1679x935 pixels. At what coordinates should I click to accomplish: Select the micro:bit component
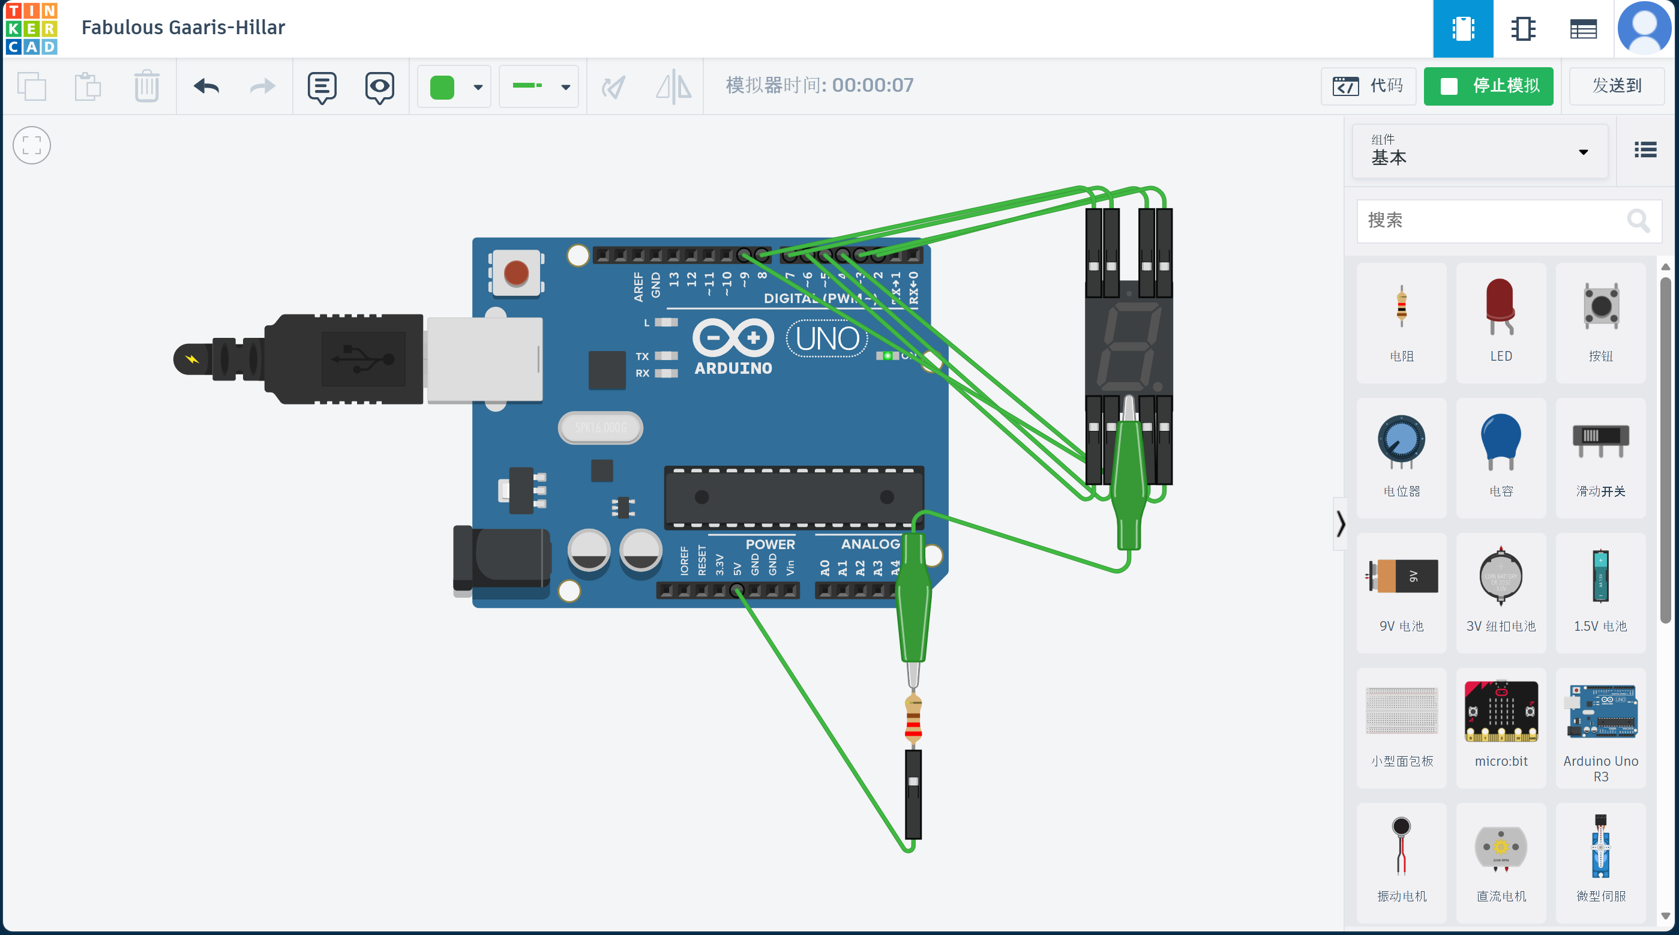tap(1500, 728)
